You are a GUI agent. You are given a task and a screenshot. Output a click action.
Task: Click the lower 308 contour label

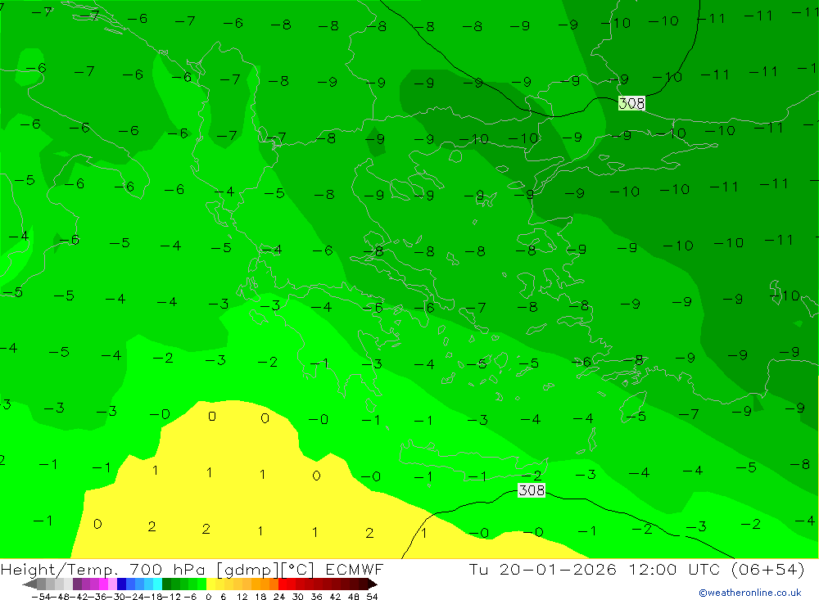click(x=532, y=489)
